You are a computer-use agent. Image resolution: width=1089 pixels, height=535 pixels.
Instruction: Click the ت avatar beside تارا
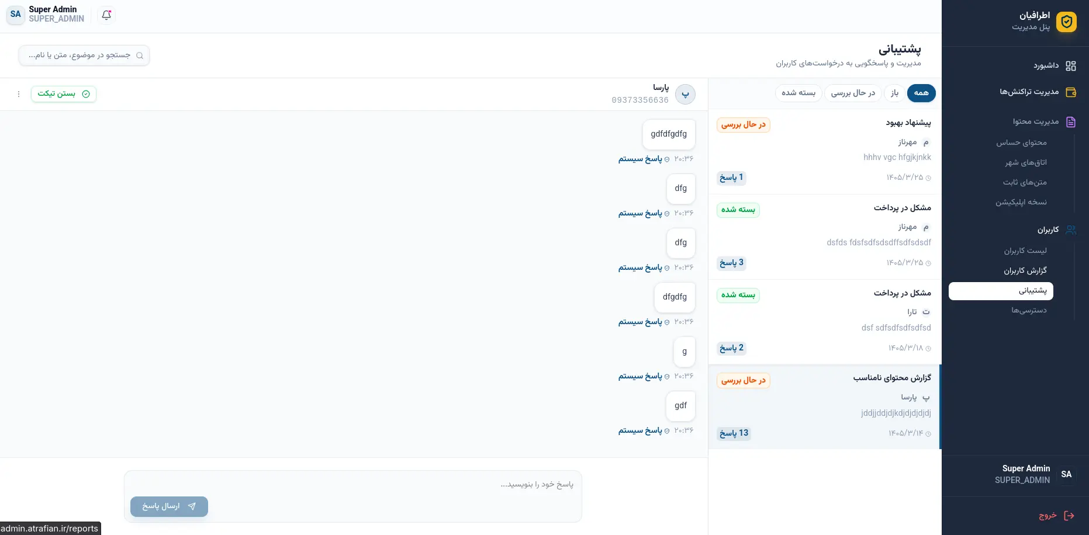click(926, 312)
